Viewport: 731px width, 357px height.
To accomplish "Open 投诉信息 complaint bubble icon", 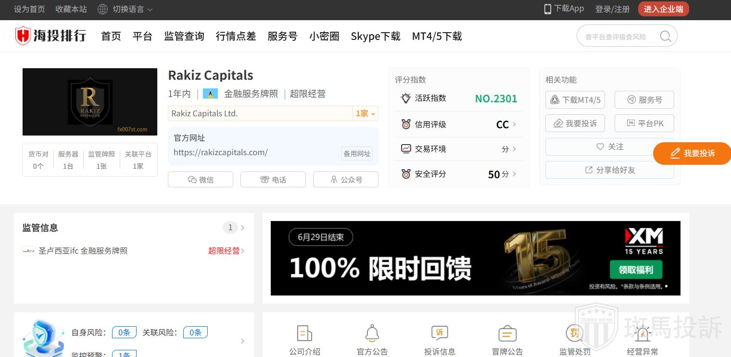I will point(440,333).
